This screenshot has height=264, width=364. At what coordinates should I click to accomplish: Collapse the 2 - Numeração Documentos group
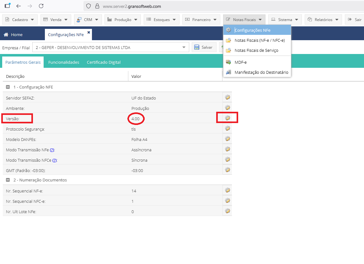click(x=8, y=180)
